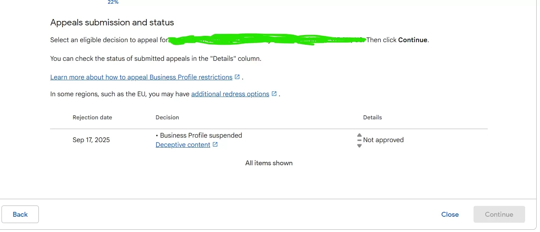Open the Deceptive content policy link
This screenshot has width=540, height=232.
pyautogui.click(x=183, y=145)
